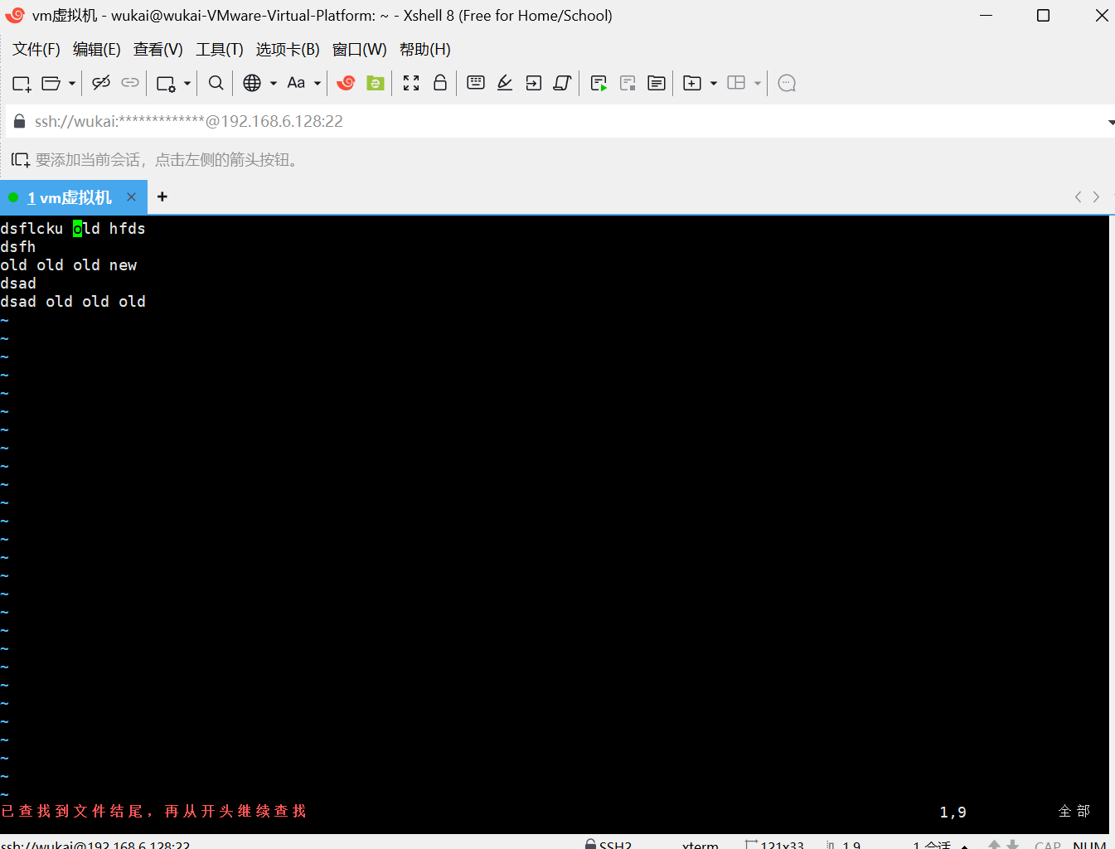Expand the new tab group dropdown

pyautogui.click(x=714, y=83)
